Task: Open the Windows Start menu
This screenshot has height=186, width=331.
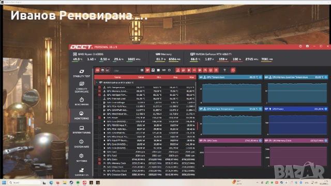Action: pos(4,182)
